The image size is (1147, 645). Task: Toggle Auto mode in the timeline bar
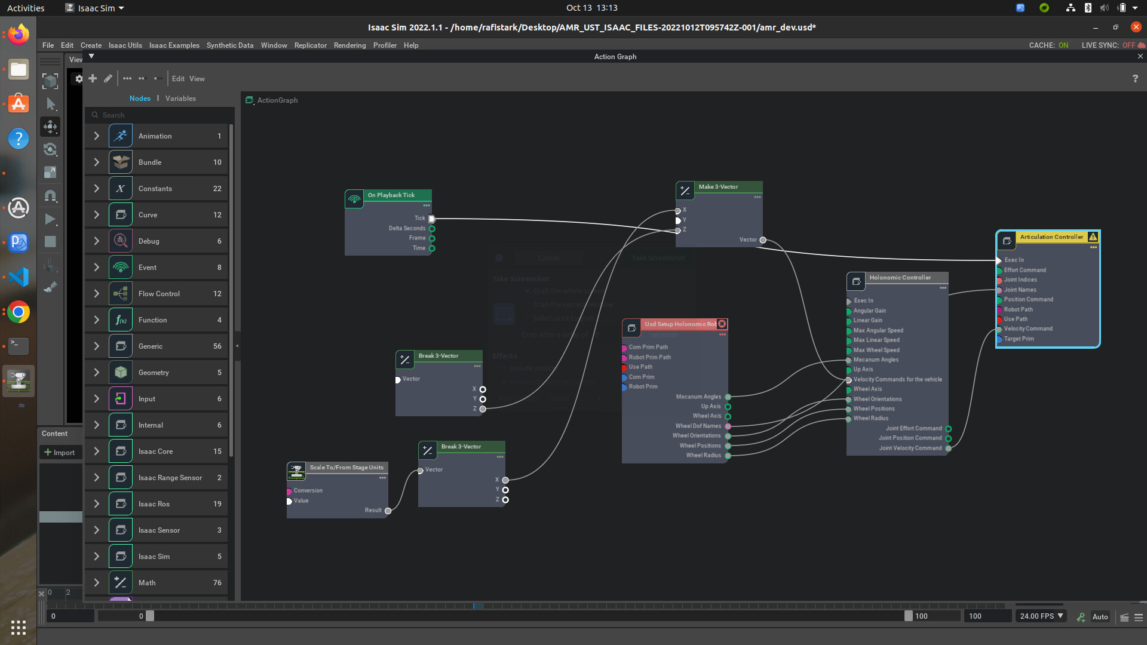[1100, 617]
